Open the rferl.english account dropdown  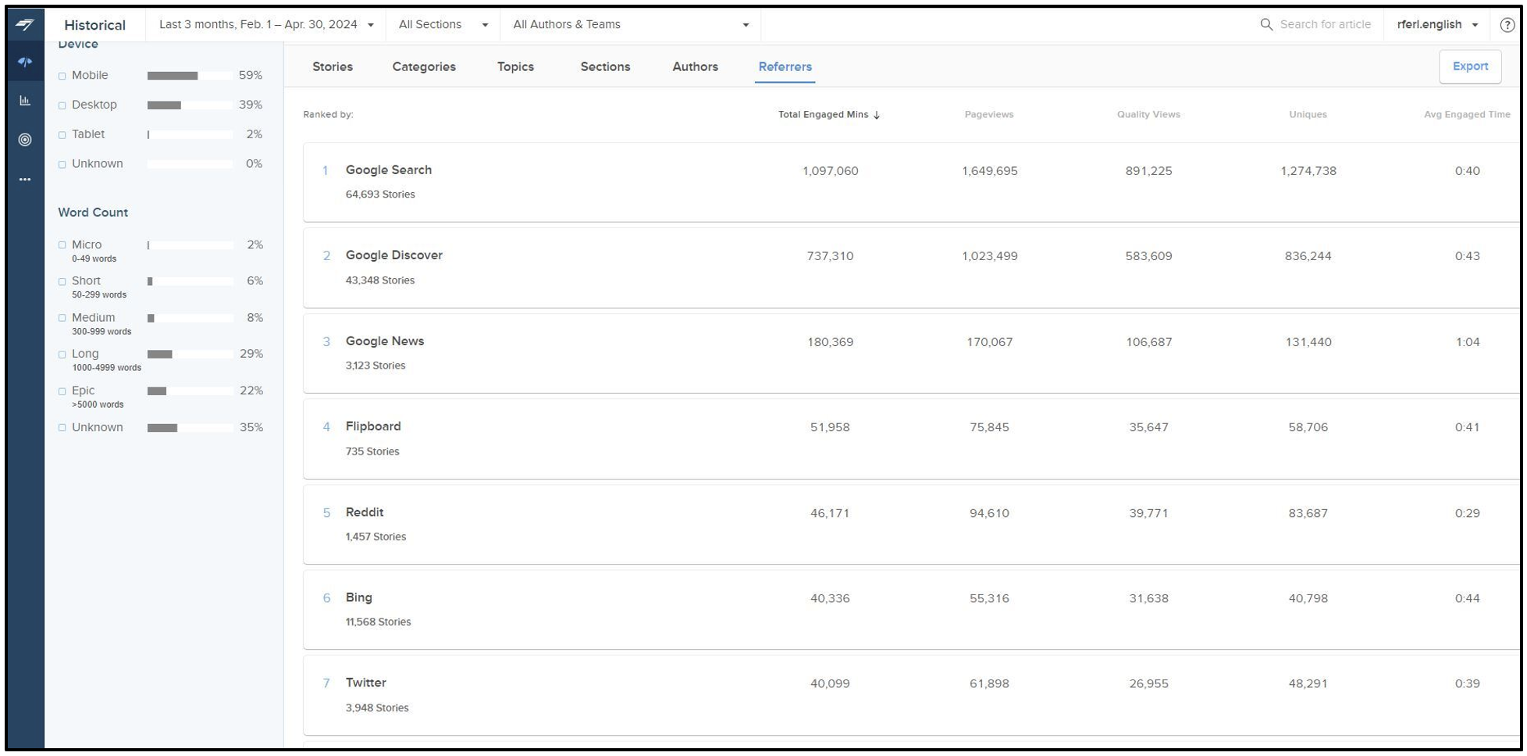pyautogui.click(x=1437, y=25)
